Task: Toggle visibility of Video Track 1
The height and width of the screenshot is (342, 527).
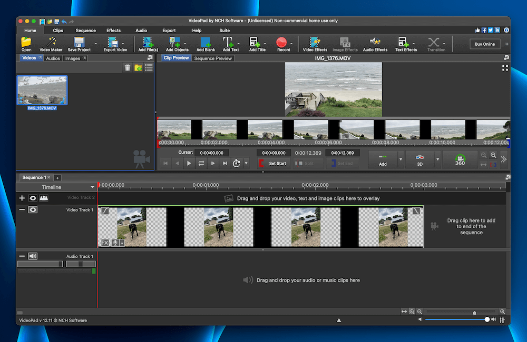Action: pos(33,210)
